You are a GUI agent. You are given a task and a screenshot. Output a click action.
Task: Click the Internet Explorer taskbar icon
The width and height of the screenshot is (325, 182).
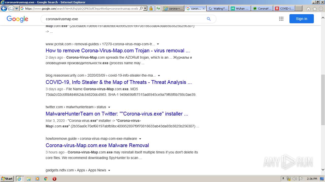coord(20,179)
